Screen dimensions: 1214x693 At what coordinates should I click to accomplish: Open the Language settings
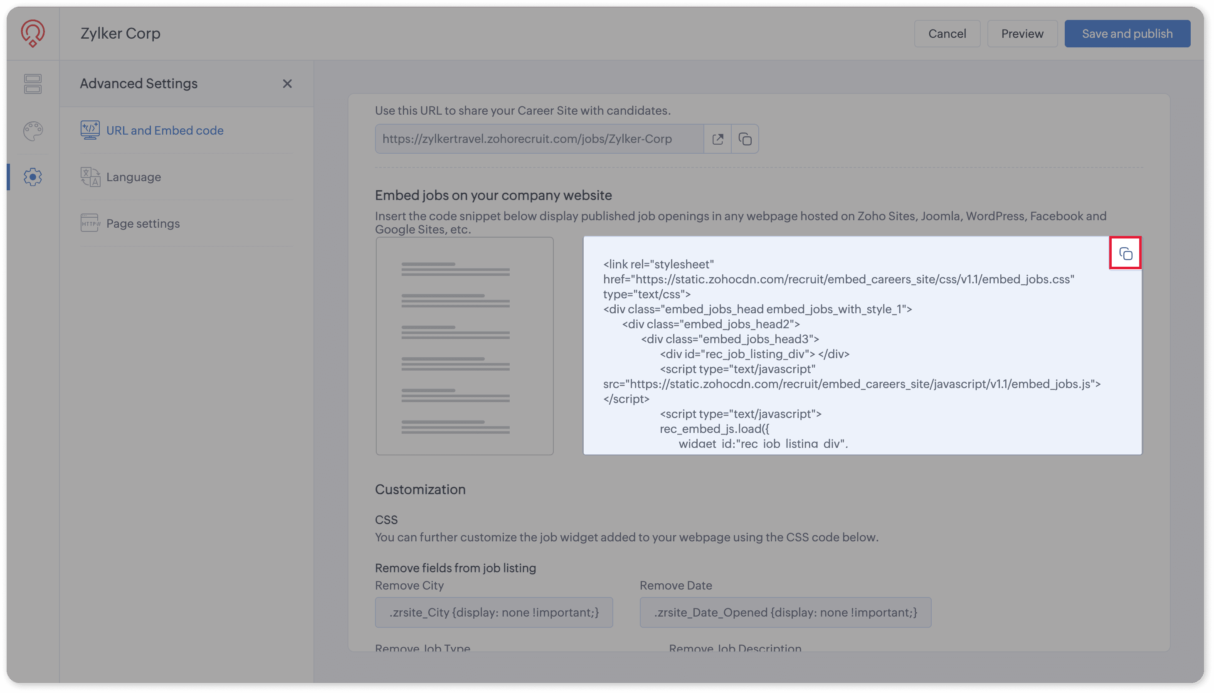tap(133, 177)
